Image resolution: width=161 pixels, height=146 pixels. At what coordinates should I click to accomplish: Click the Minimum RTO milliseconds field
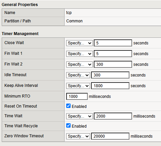coord(77,97)
